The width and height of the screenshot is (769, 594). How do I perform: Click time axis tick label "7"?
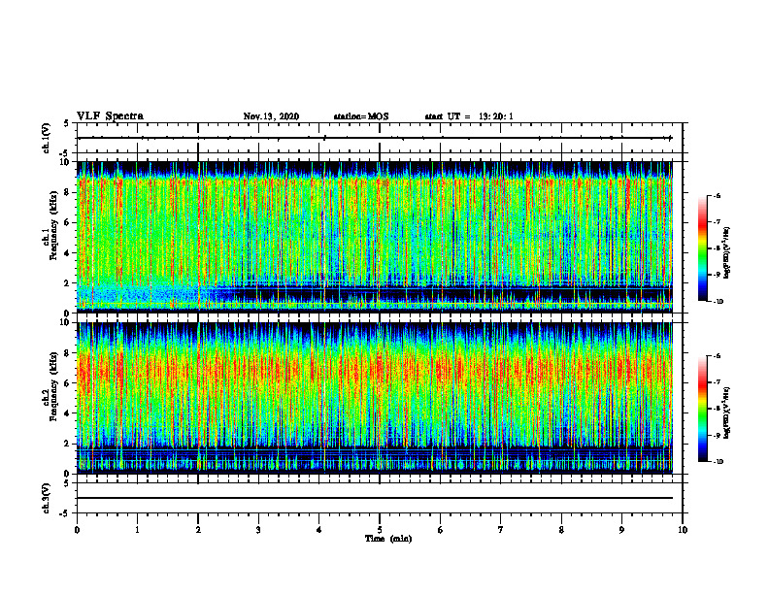click(501, 530)
